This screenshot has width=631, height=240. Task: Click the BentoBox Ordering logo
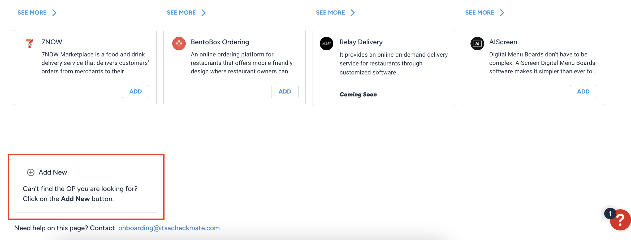(179, 43)
